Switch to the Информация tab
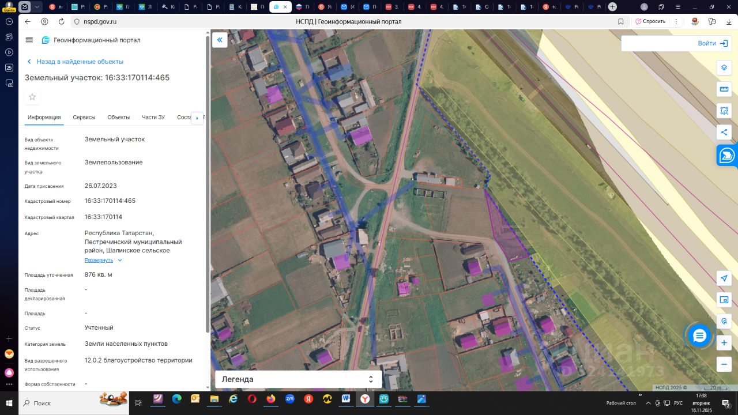The width and height of the screenshot is (738, 415). (44, 118)
